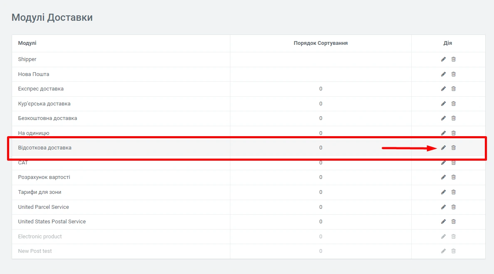Delete the New Post test module

point(453,251)
